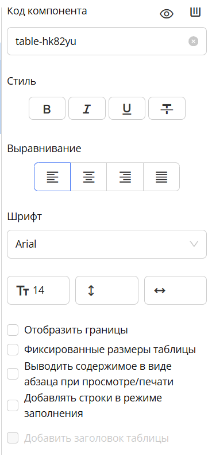
Task: Open the Arial font dropdown
Action: click(107, 244)
